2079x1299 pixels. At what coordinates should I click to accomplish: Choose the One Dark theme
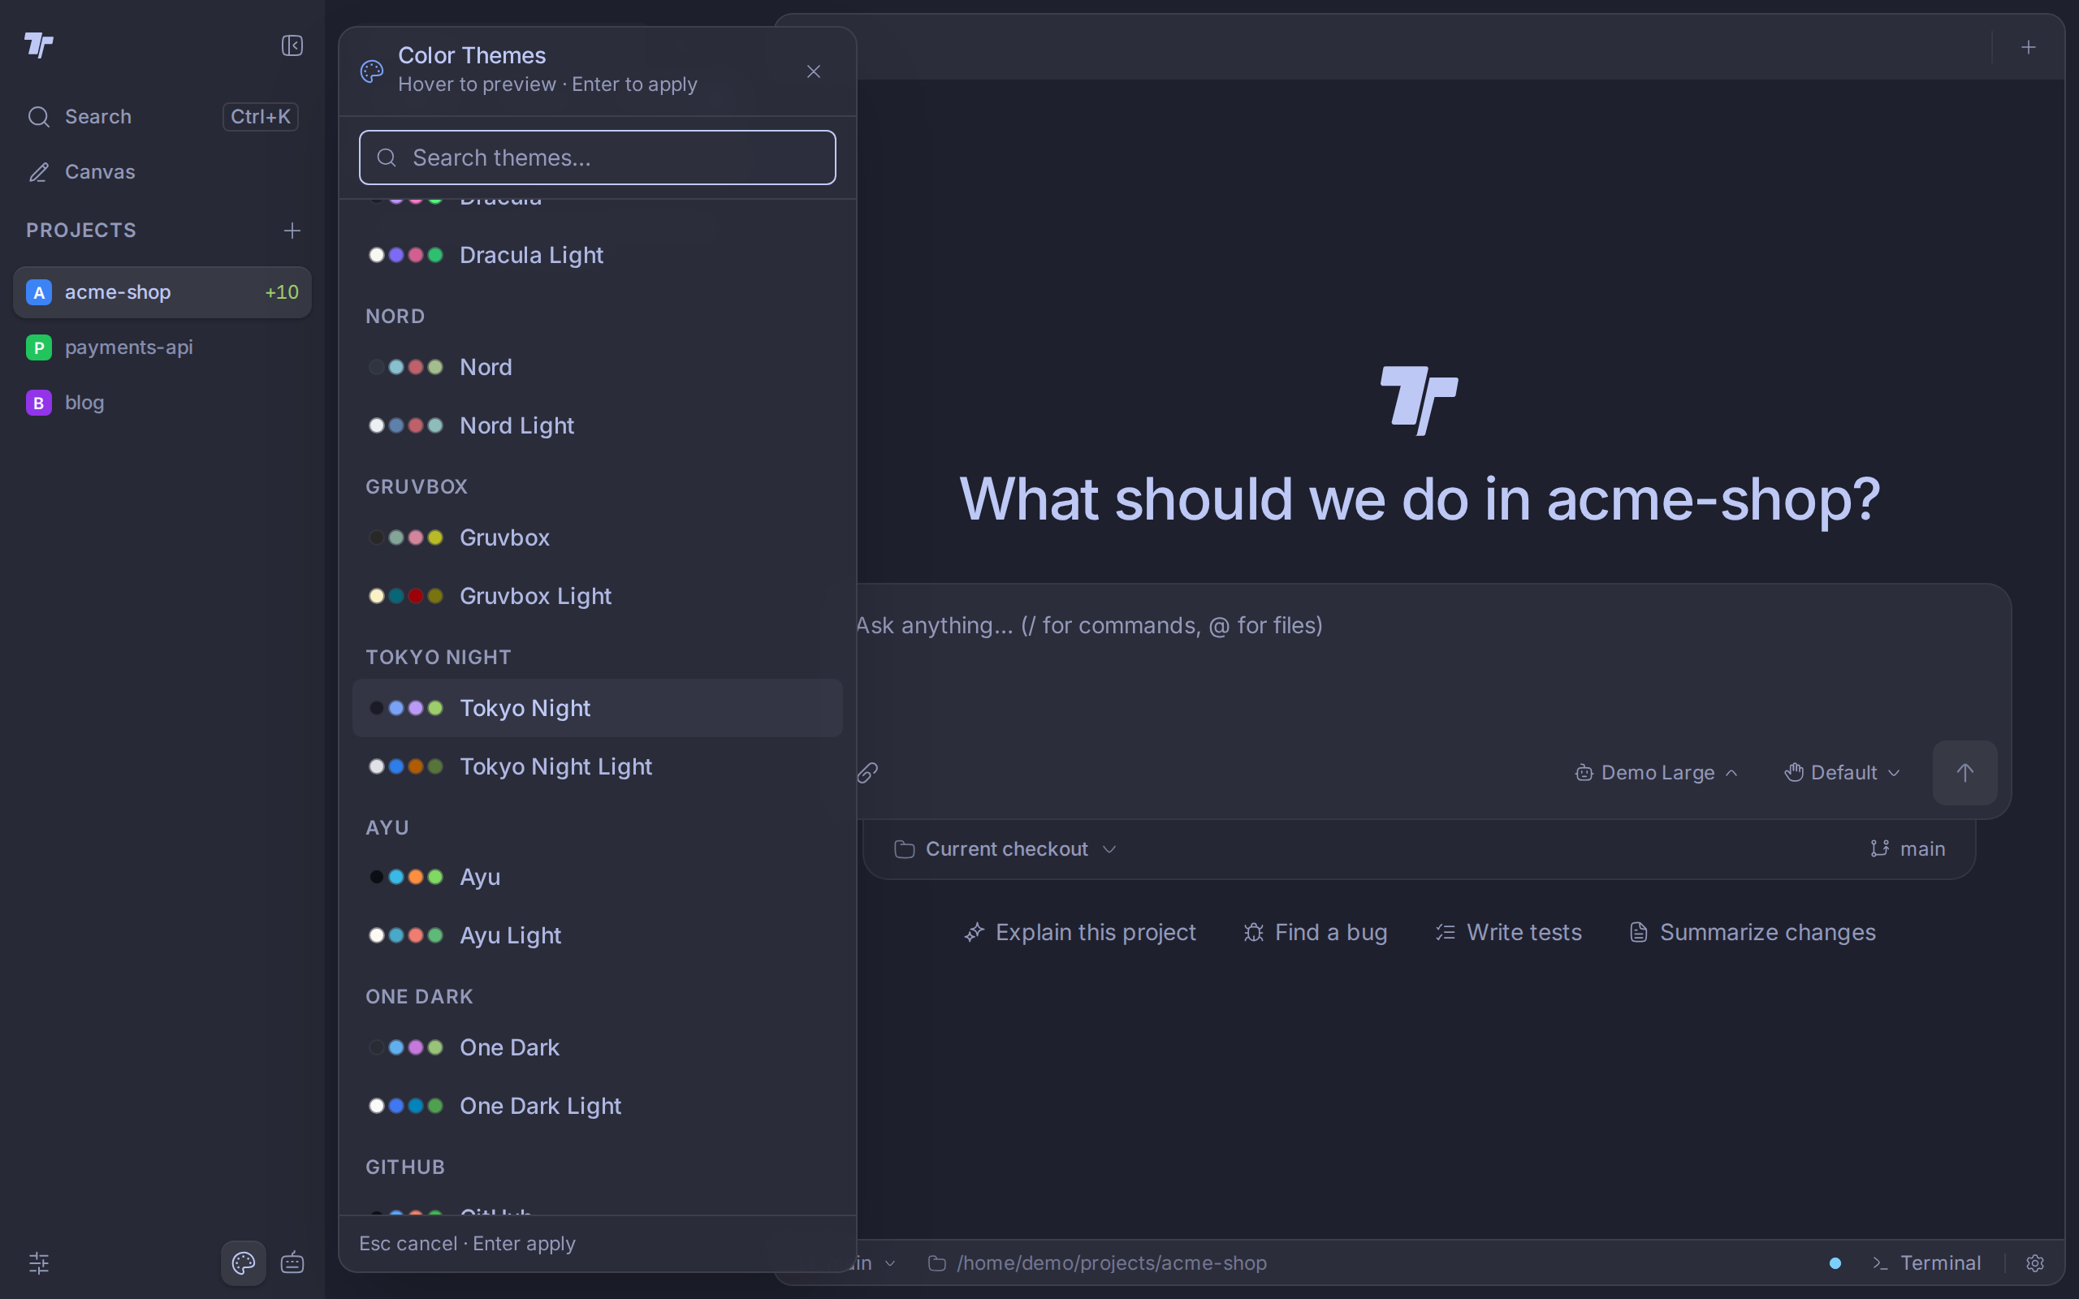click(x=597, y=1047)
